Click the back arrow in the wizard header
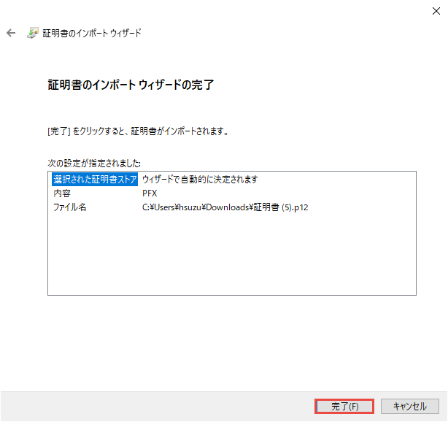Viewport: 448px width, 422px height. pyautogui.click(x=11, y=34)
